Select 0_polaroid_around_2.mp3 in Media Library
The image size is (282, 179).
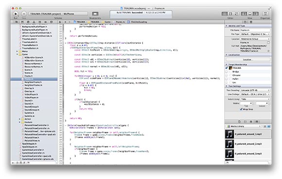pos(248,144)
